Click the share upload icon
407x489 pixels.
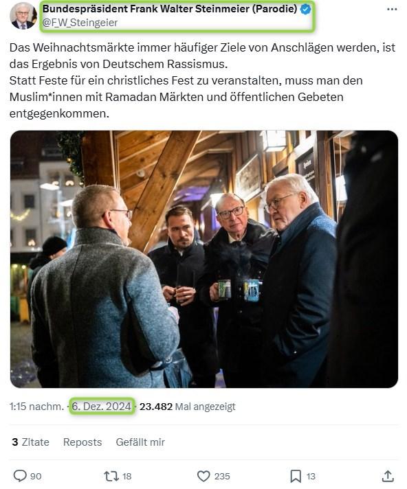coord(387,476)
